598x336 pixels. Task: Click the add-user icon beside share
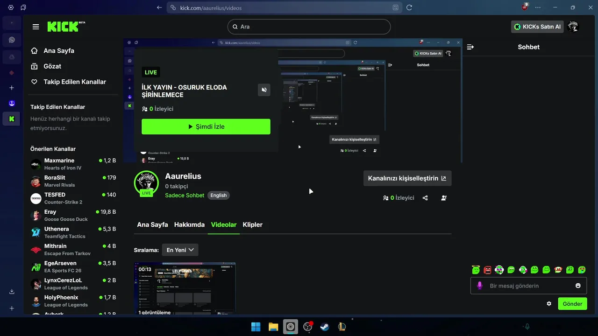point(444,198)
